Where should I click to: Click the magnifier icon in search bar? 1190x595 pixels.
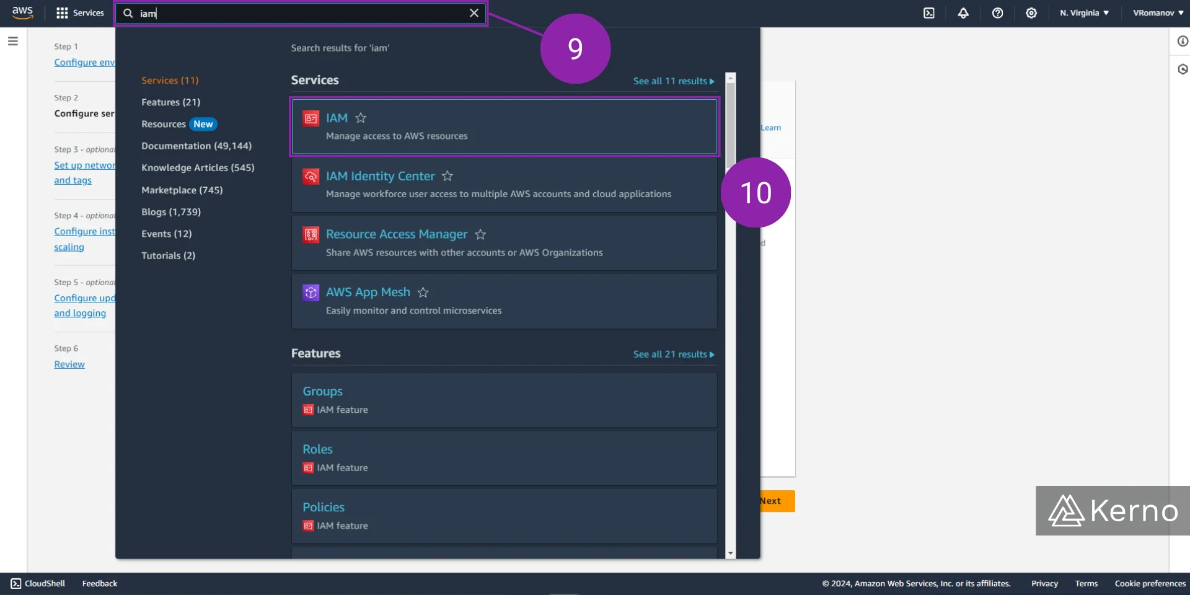(128, 13)
